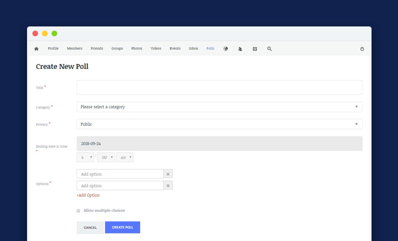Open the Friends menu item

click(x=97, y=48)
